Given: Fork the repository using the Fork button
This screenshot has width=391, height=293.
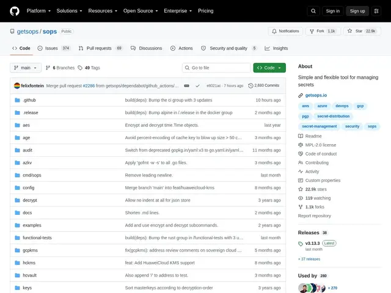Looking at the screenshot, I should 323,31.
